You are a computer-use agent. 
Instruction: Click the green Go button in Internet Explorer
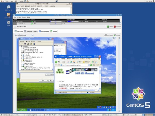[x=91, y=65]
